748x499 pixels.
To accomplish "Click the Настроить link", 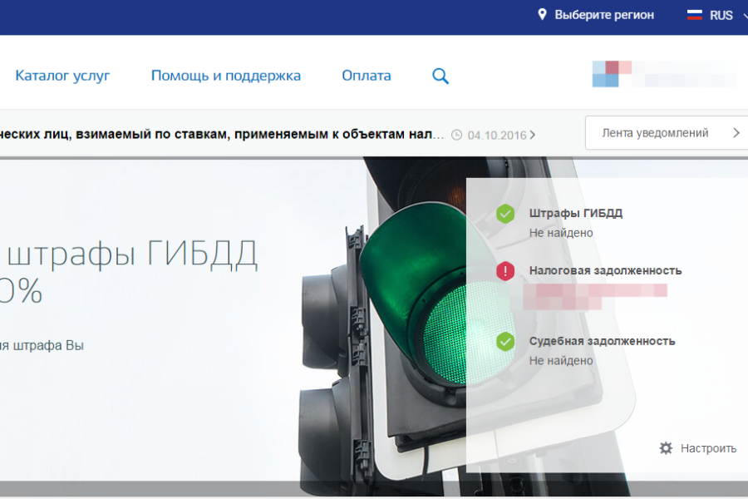I will (x=706, y=447).
